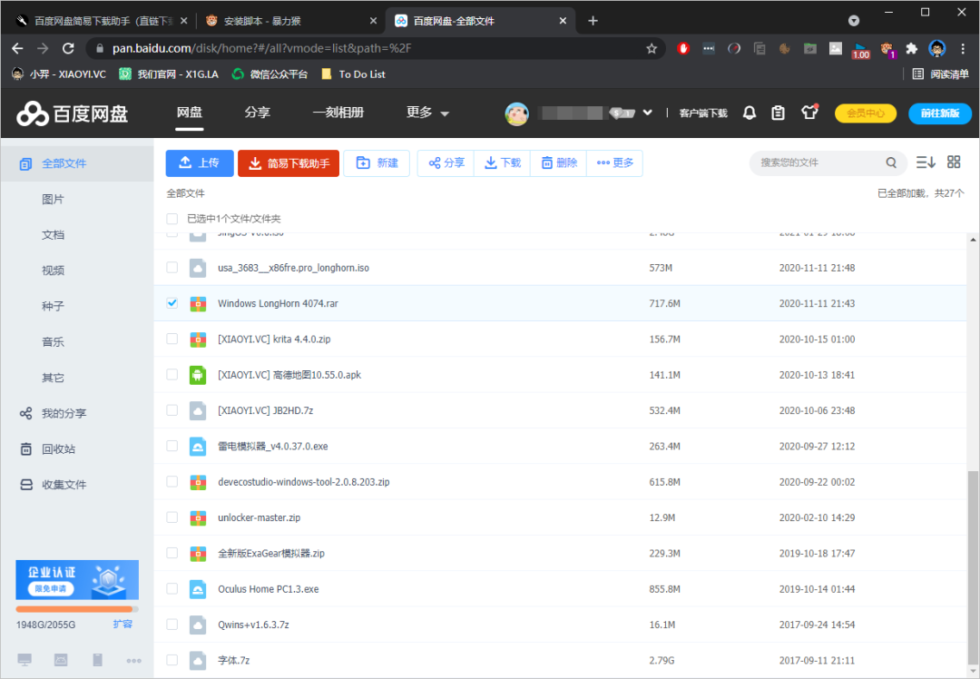Open the user account dropdown arrow
The height and width of the screenshot is (679, 980).
coord(647,113)
